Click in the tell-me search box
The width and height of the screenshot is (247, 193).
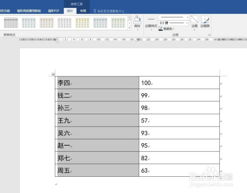click(111, 11)
